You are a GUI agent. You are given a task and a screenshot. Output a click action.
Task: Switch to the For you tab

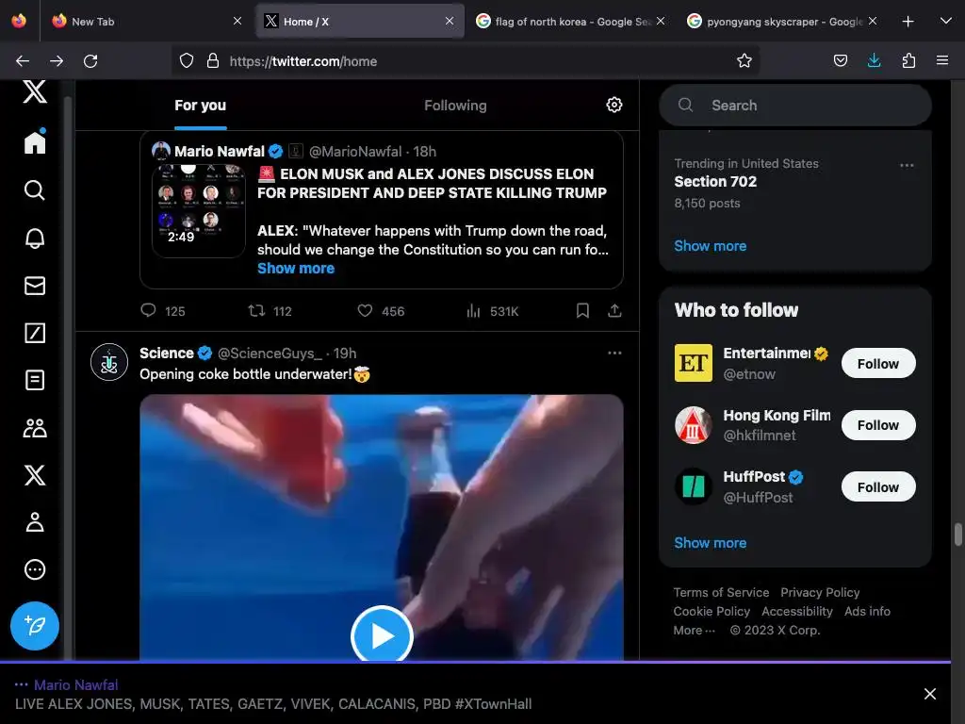click(200, 106)
